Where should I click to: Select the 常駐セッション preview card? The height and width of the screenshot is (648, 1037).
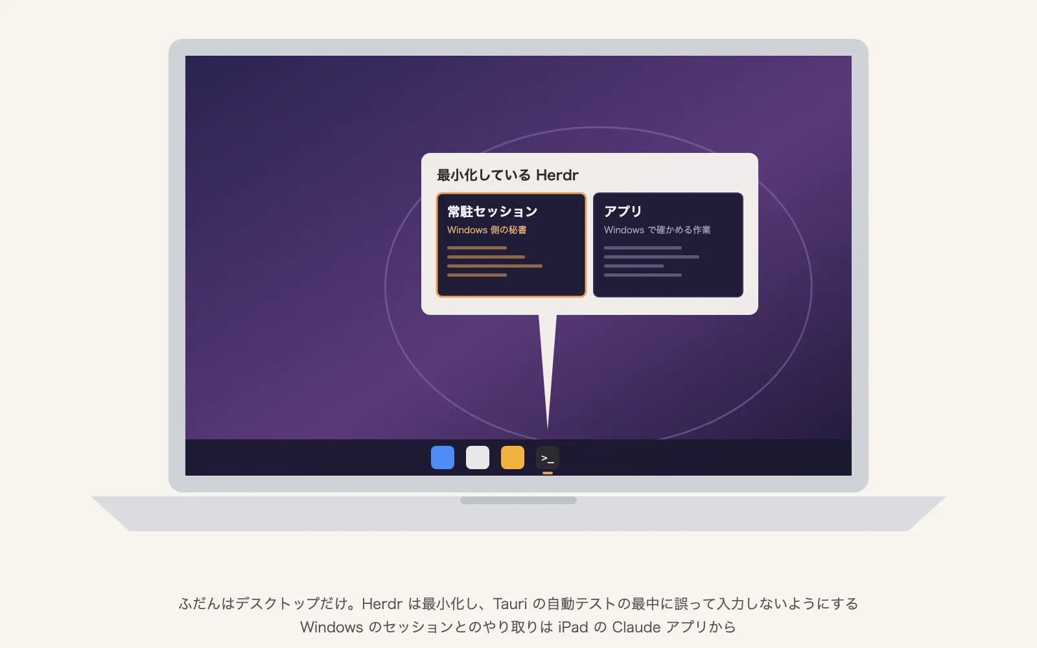[511, 245]
